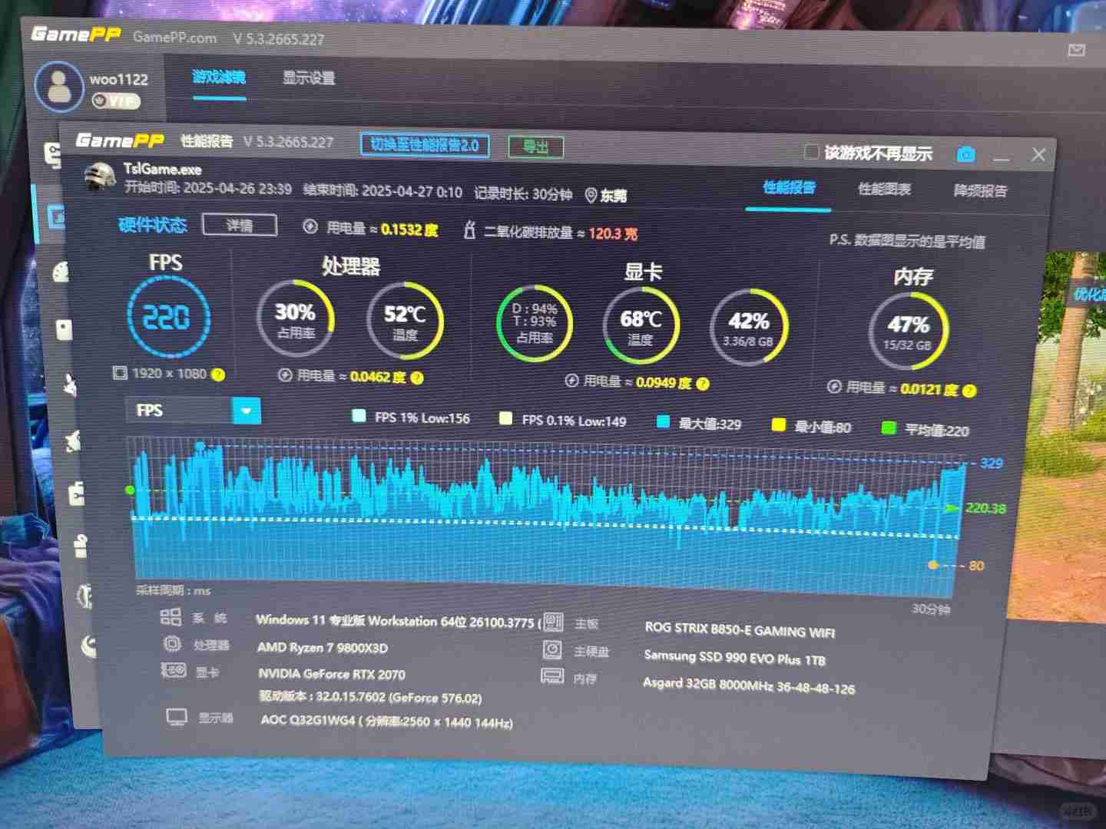Screen dimensions: 1106x829
Task: Click ROG STRIX B850-E GAMING WIFI text
Action: pyautogui.click(x=740, y=630)
